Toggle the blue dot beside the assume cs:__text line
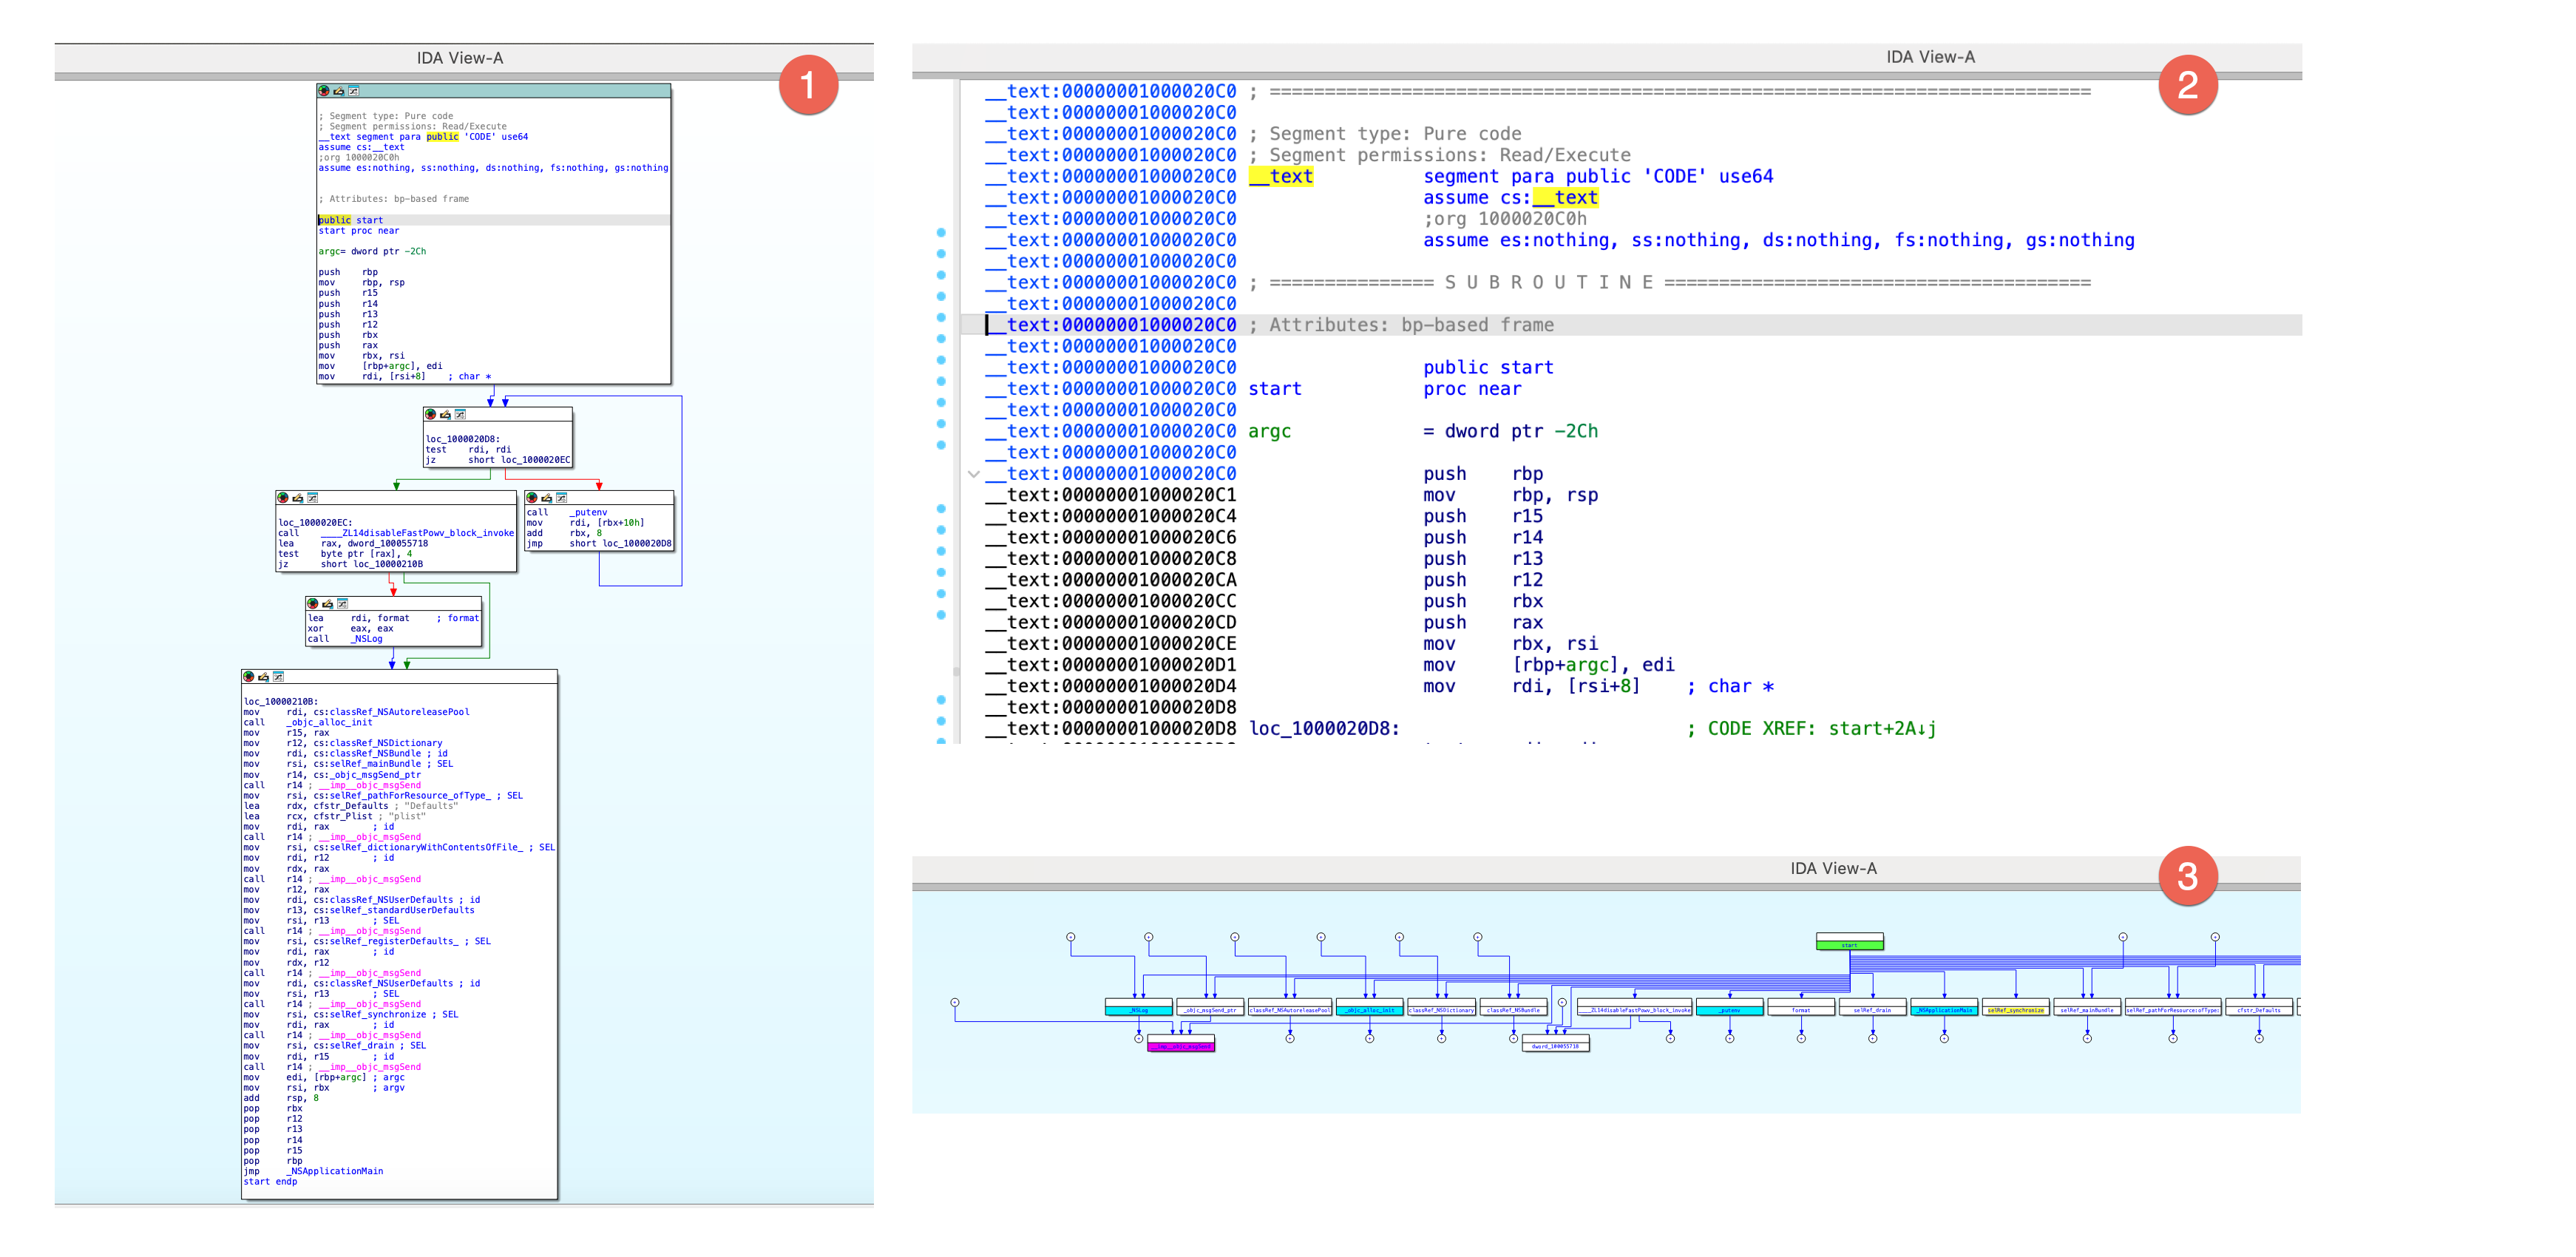The width and height of the screenshot is (2576, 1257). click(941, 197)
